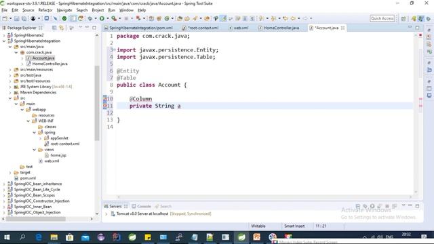Open the Spring perspective icon
434x244 pixels.
pyautogui.click(x=421, y=18)
